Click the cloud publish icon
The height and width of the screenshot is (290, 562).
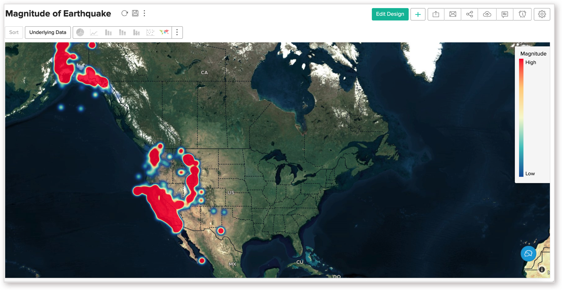tap(487, 14)
